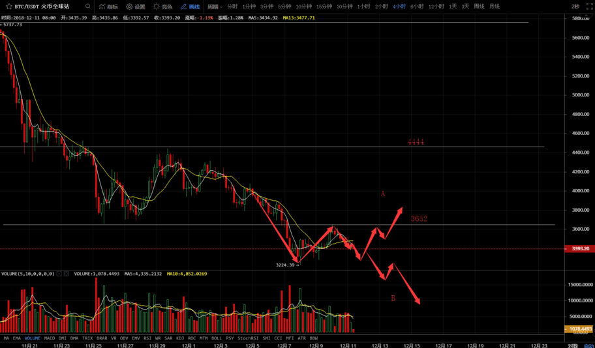This screenshot has height=348, width=595.
Task: Enter fullscreen mode using corner icon
Action: tap(589, 7)
